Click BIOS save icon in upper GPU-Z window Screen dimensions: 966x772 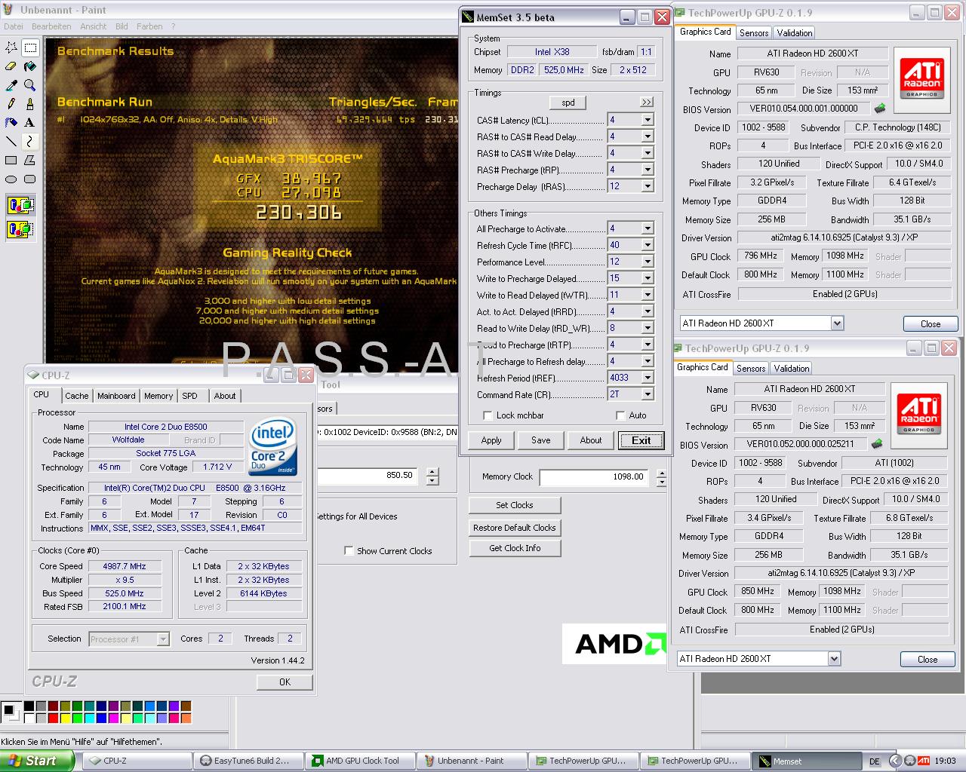(879, 109)
